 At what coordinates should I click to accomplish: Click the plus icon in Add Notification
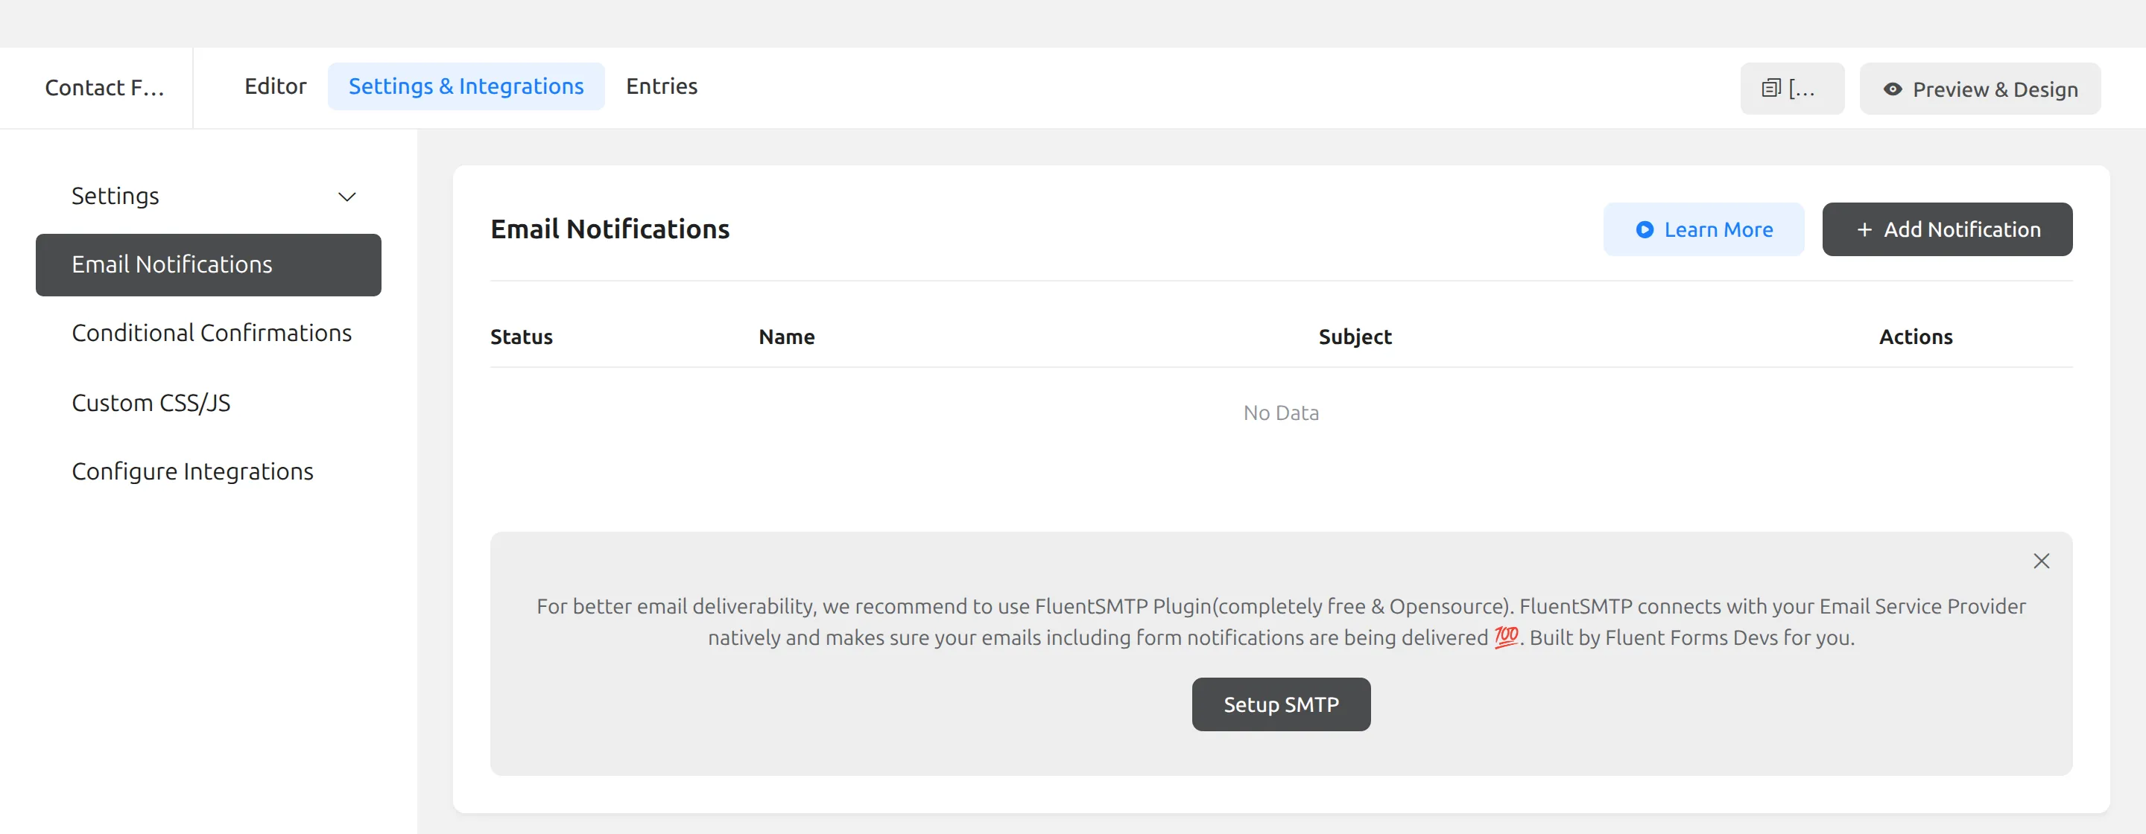pos(1864,230)
